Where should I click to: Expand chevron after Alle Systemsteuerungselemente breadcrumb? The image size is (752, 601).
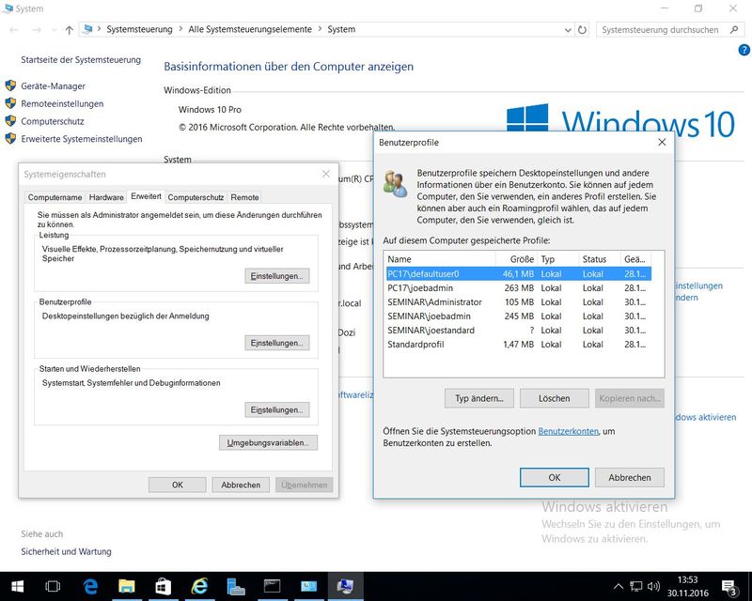click(x=320, y=29)
